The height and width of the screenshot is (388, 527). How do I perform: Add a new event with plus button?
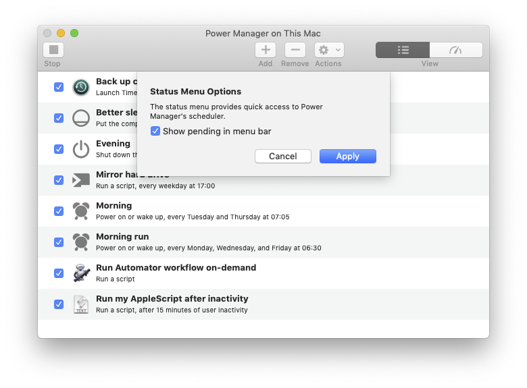pyautogui.click(x=266, y=50)
